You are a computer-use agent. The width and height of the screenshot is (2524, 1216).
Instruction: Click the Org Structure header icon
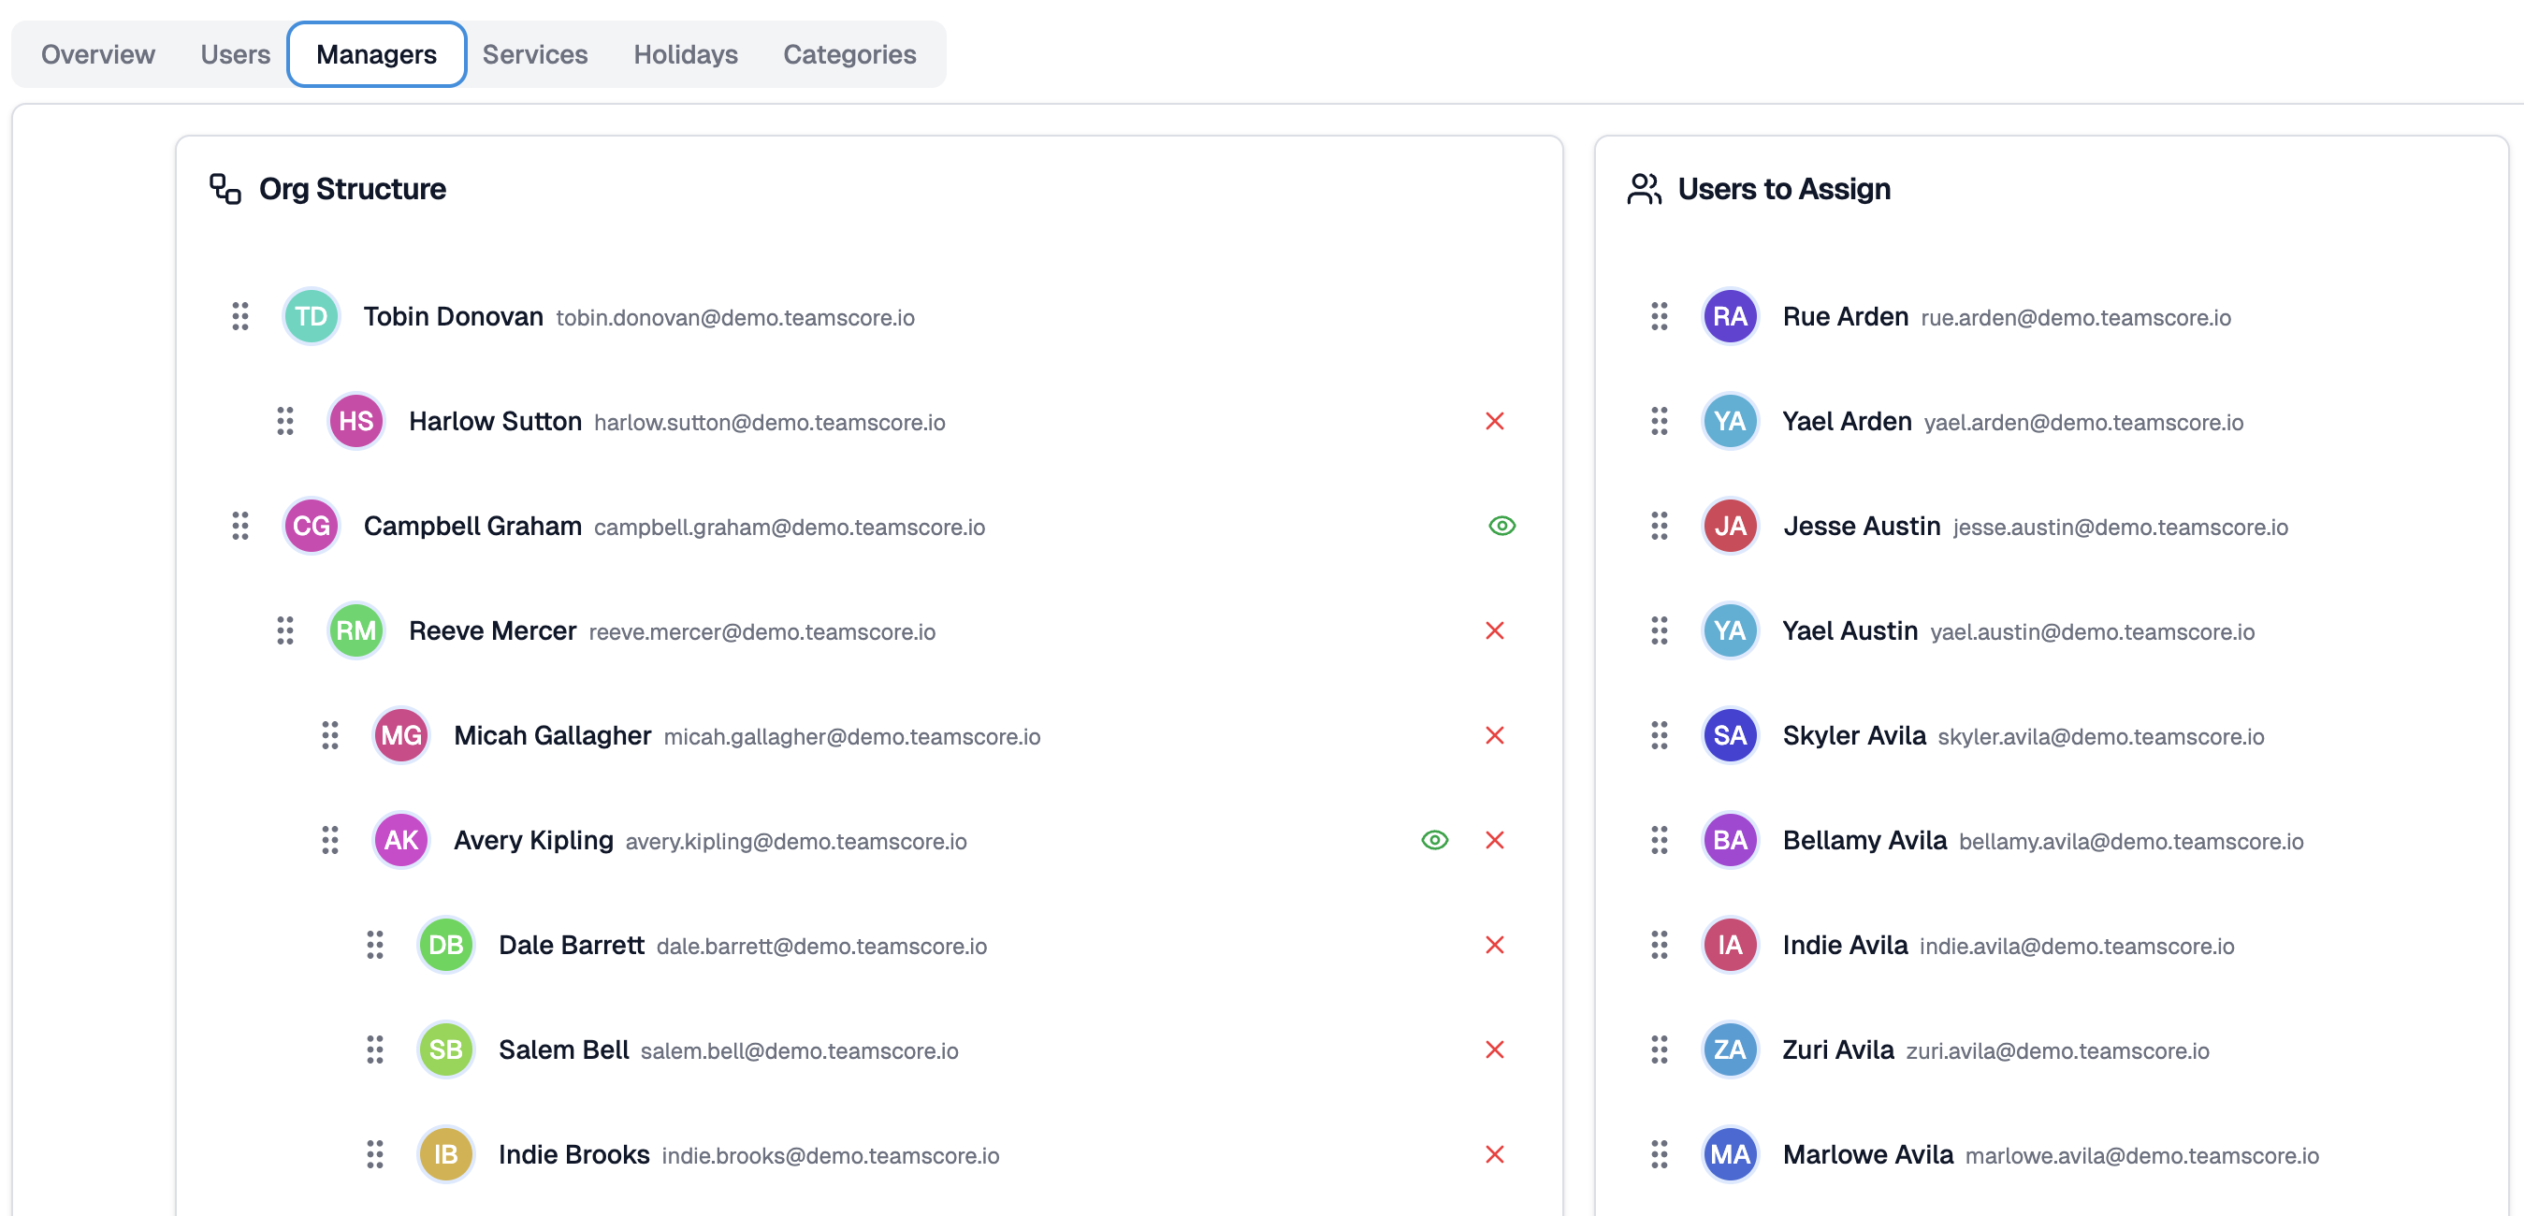(x=225, y=188)
